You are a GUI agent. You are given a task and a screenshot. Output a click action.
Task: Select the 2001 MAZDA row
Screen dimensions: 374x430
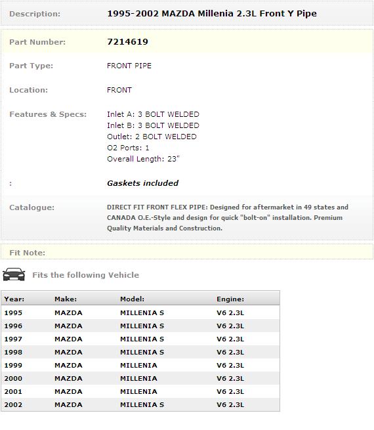point(140,392)
